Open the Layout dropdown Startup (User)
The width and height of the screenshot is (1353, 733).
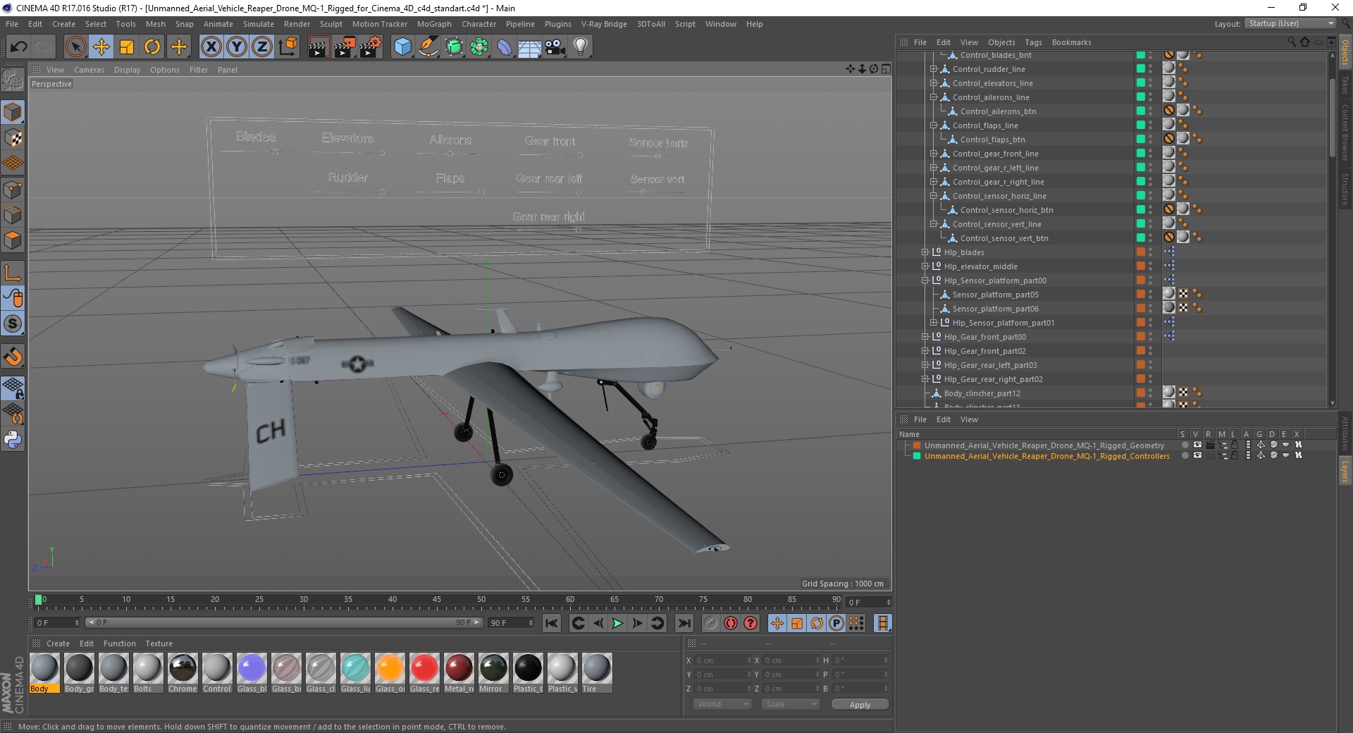coord(1290,23)
